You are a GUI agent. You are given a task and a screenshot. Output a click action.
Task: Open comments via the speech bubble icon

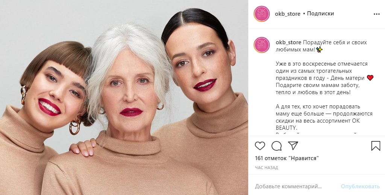(x=276, y=146)
